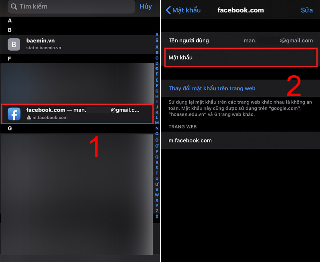Jump to letter T in the index
320x262 pixels.
[x=157, y=173]
